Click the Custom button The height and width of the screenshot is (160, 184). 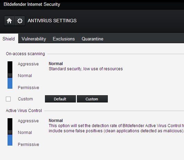[92, 99]
